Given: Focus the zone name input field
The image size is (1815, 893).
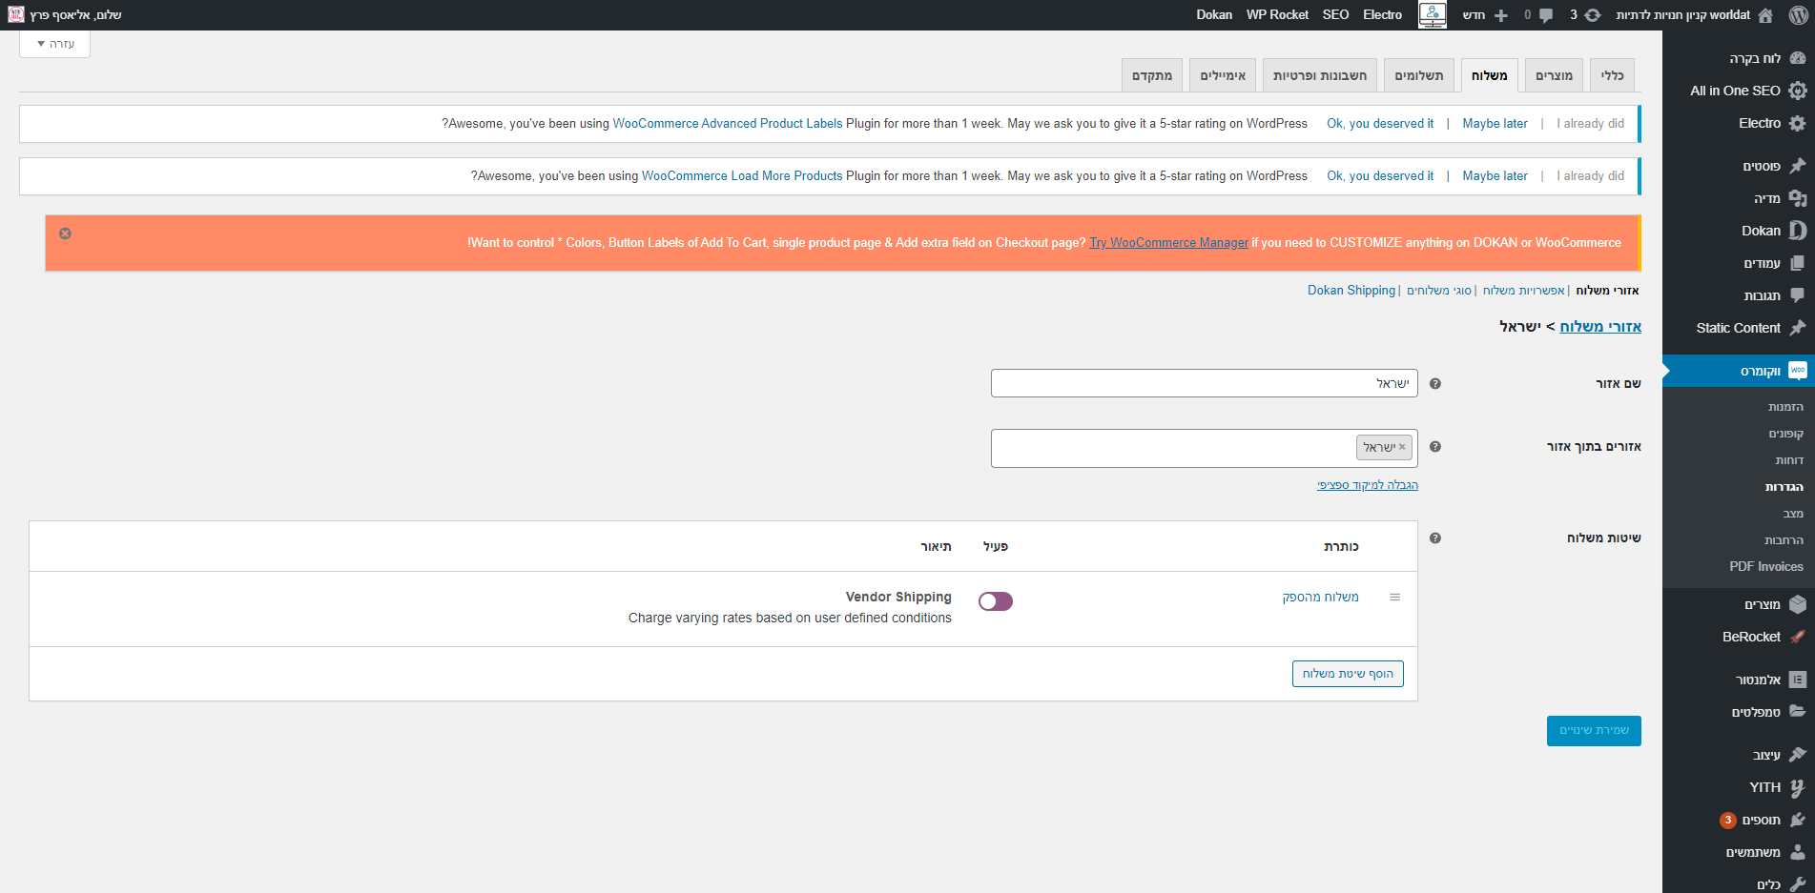Looking at the screenshot, I should click(x=1204, y=383).
